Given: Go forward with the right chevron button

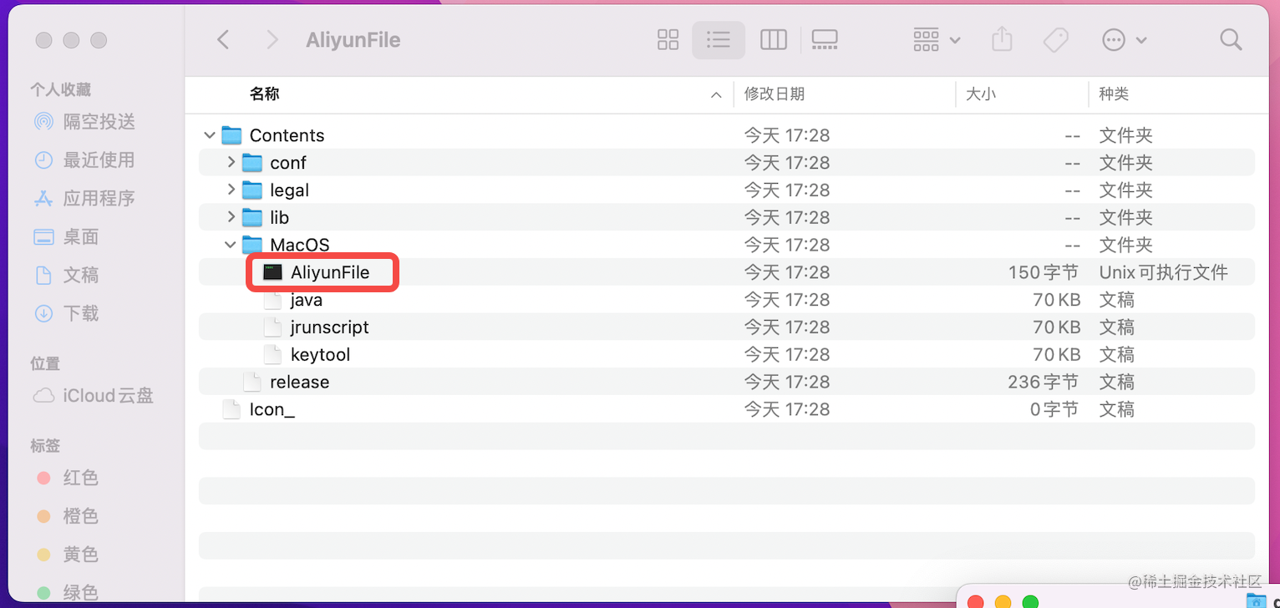Looking at the screenshot, I should point(272,39).
